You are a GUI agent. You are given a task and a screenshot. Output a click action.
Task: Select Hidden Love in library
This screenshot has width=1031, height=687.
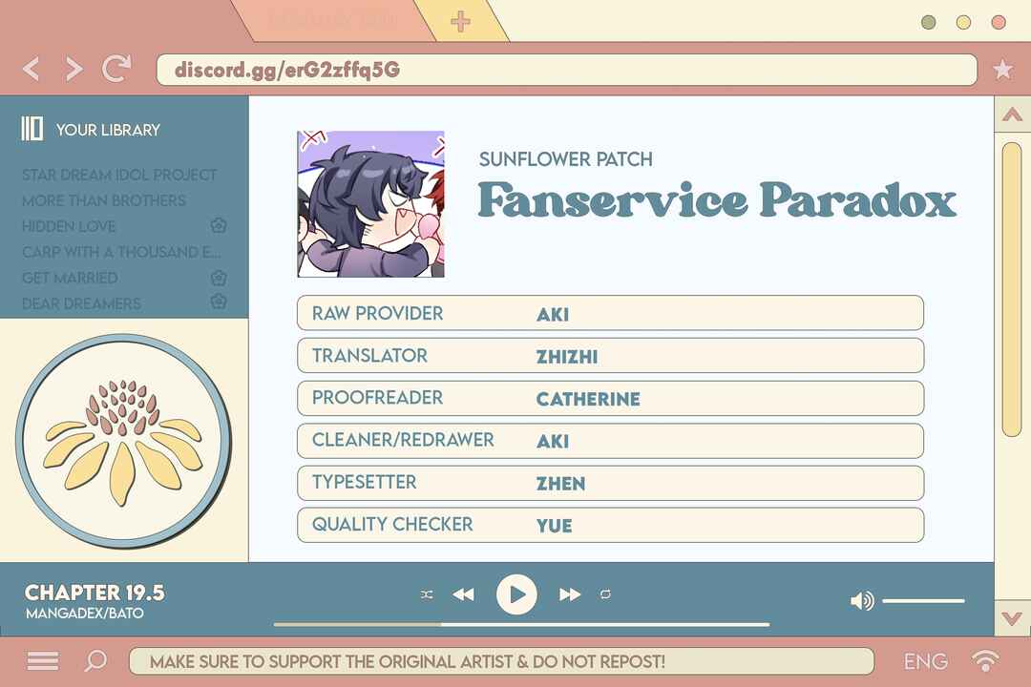tap(69, 226)
